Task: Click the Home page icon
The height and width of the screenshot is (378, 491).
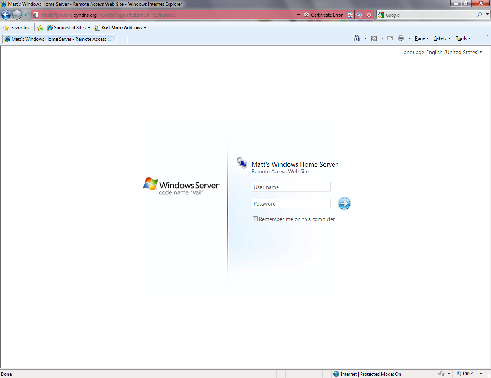Action: point(357,38)
